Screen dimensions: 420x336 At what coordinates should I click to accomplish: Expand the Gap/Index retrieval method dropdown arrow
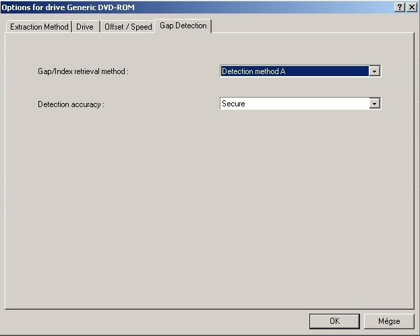(376, 71)
